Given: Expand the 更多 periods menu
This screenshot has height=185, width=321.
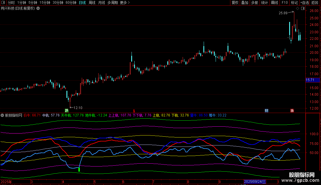Looking at the screenshot, I should [125, 3].
